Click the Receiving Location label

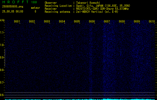(x=58, y=6)
